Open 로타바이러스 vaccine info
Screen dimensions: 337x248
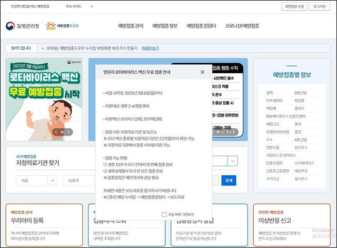pyautogui.click(x=304, y=163)
